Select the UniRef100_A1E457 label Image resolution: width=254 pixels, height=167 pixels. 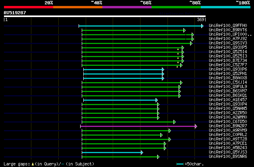point(228,100)
